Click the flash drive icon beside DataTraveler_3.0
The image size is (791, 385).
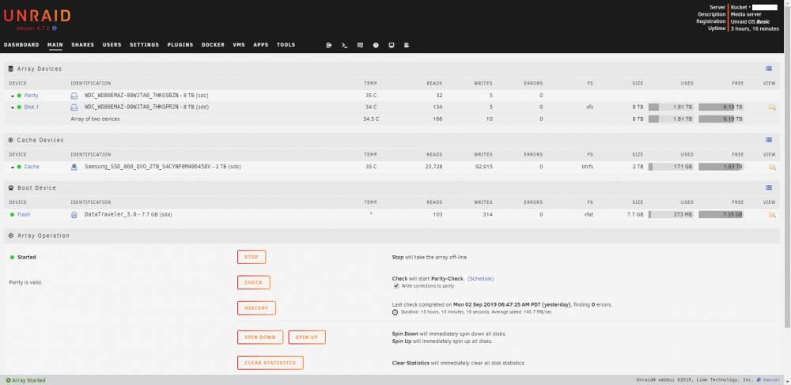tap(74, 215)
